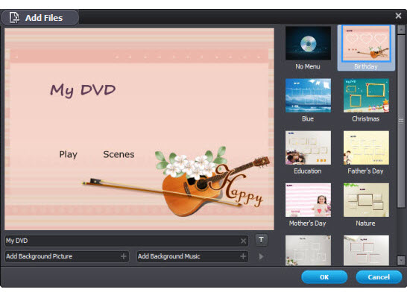The width and height of the screenshot is (407, 295).
Task: Pick the Father's Day template
Action: [x=366, y=147]
